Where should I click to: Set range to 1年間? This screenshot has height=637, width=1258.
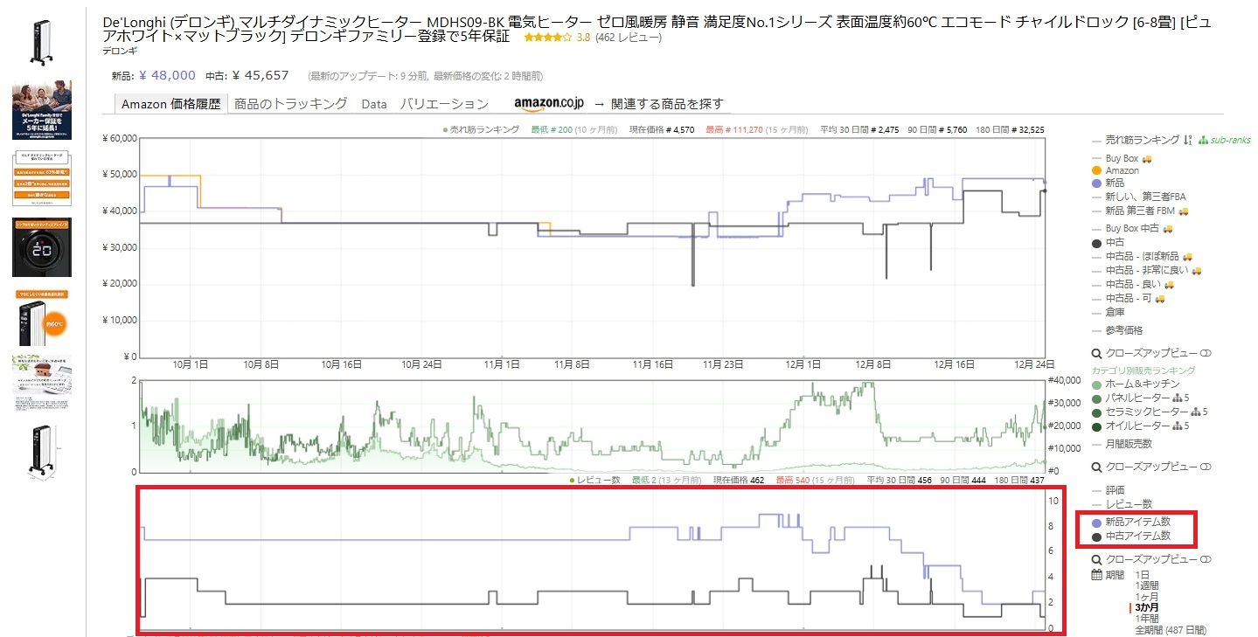(1148, 618)
